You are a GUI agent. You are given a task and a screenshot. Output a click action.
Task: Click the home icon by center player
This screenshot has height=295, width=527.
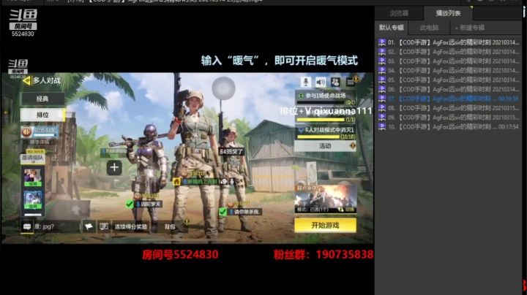pyautogui.click(x=176, y=182)
